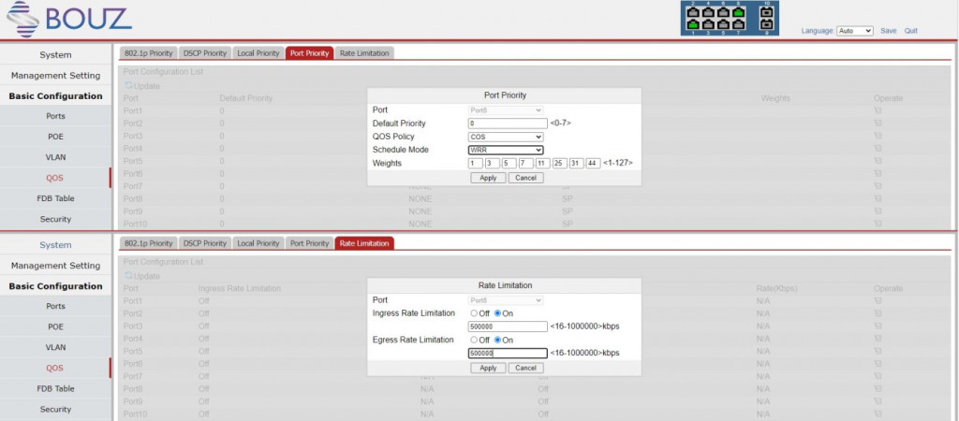Apply the Port Priority dialog settings

point(488,178)
